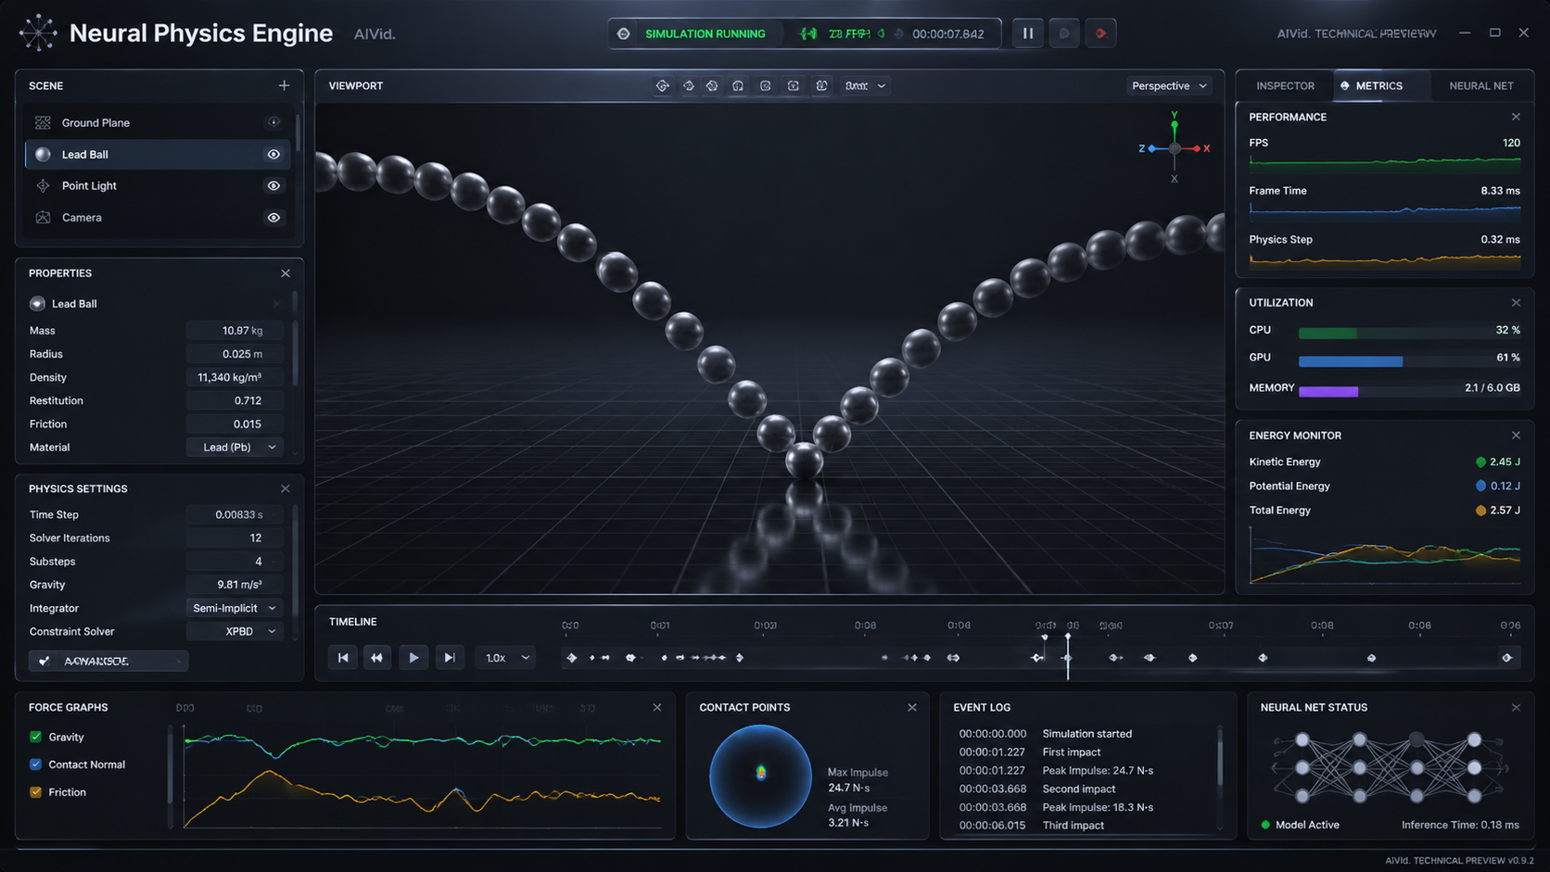
Task: Select the Point Light scene item
Action: pos(158,186)
